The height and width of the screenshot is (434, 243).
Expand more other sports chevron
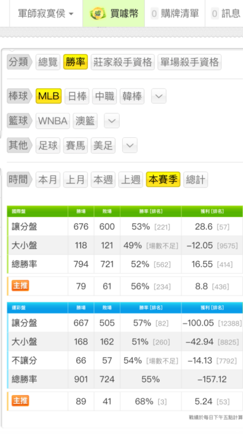(130, 145)
